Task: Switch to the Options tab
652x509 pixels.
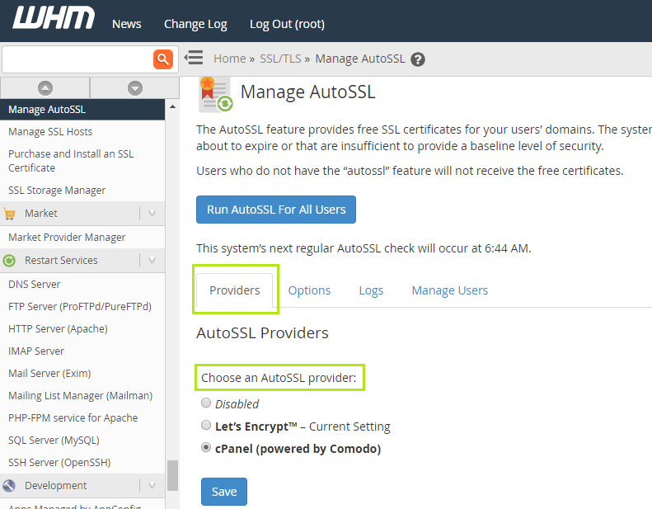Action: click(x=309, y=290)
